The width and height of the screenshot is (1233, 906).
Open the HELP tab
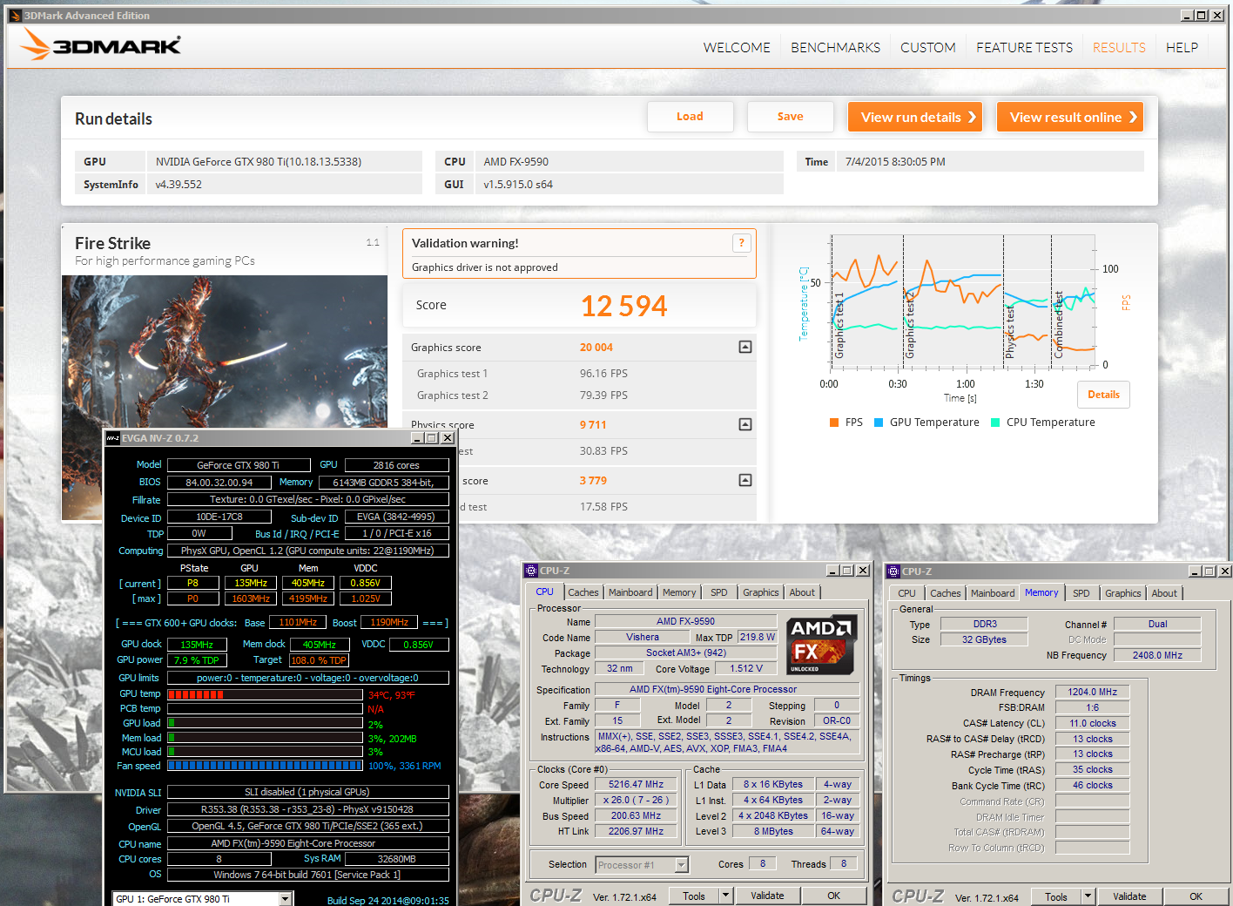[1182, 48]
